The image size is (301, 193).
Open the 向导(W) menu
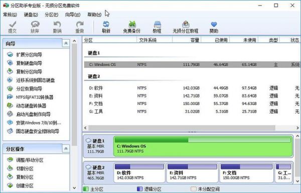(x=73, y=14)
